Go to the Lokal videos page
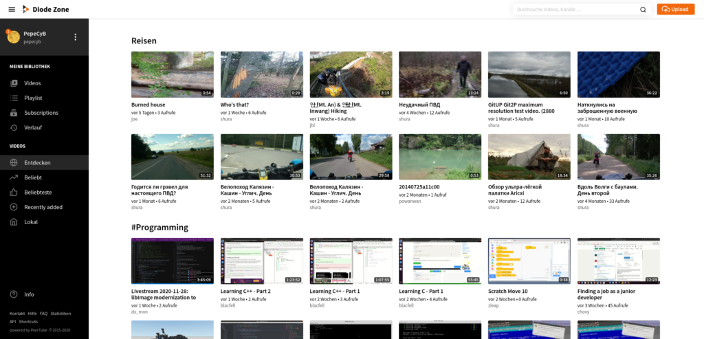 pos(30,222)
